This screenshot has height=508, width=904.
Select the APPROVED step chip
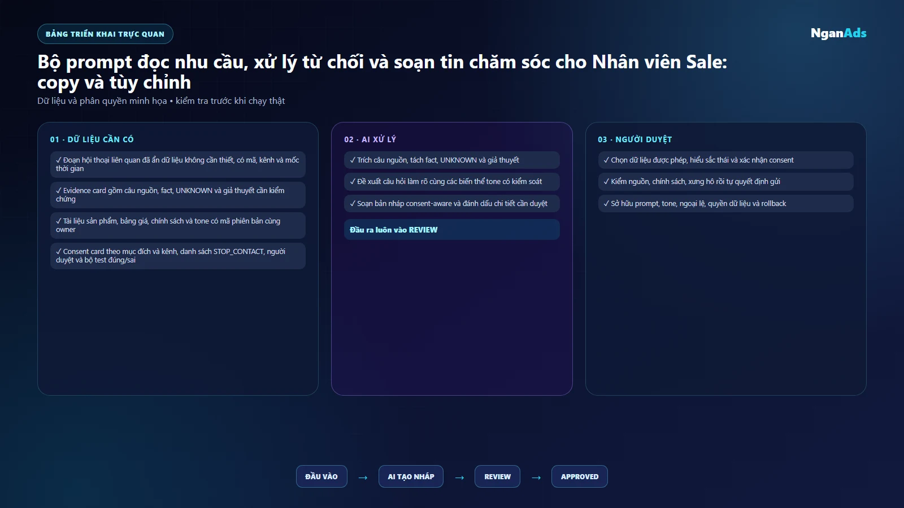pos(580,476)
